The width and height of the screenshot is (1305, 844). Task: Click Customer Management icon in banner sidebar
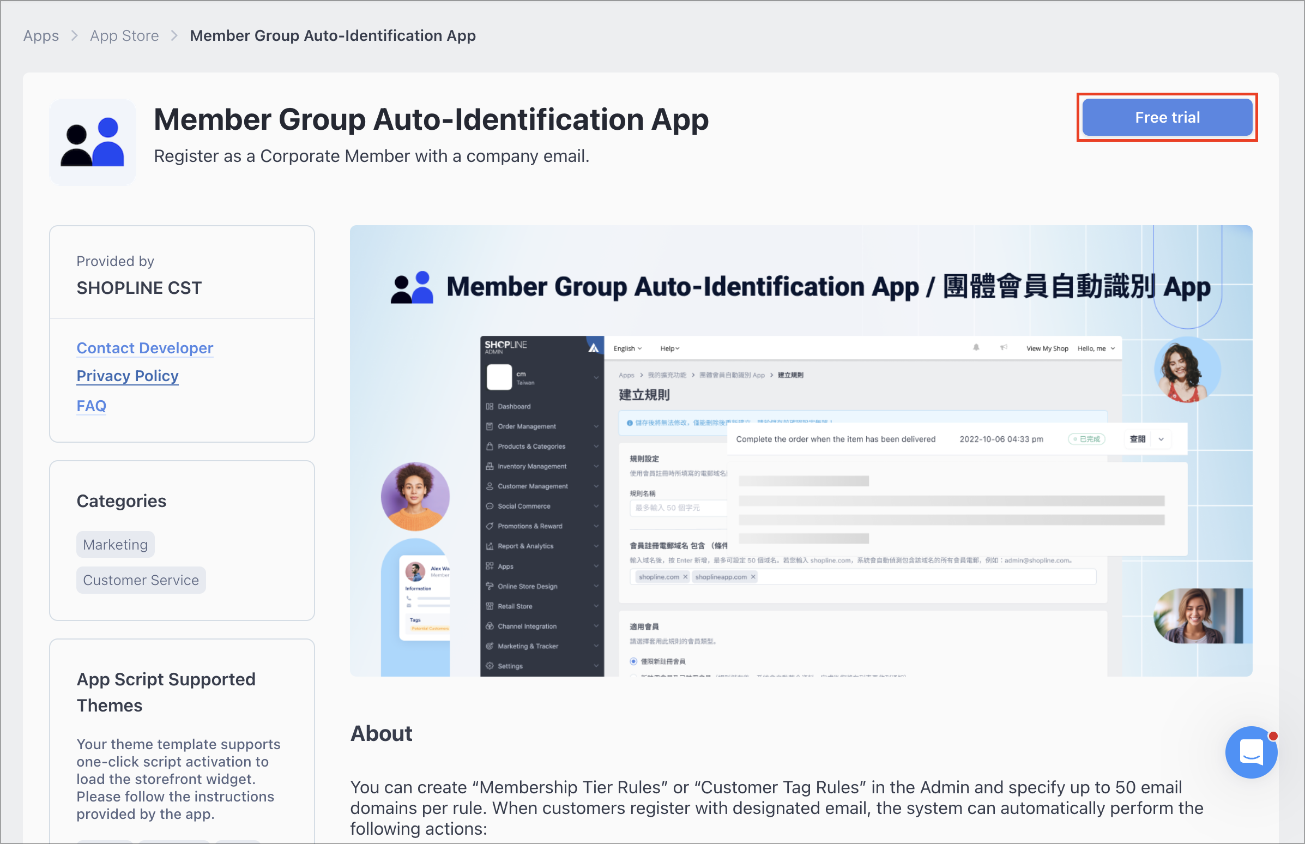[x=489, y=486]
